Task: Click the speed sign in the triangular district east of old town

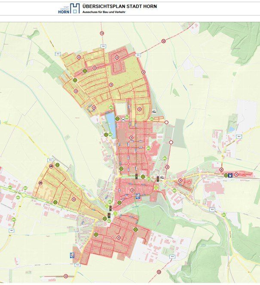Action: (x=180, y=180)
